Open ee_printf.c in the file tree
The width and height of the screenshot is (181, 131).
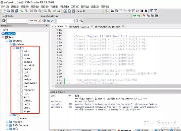point(30,65)
